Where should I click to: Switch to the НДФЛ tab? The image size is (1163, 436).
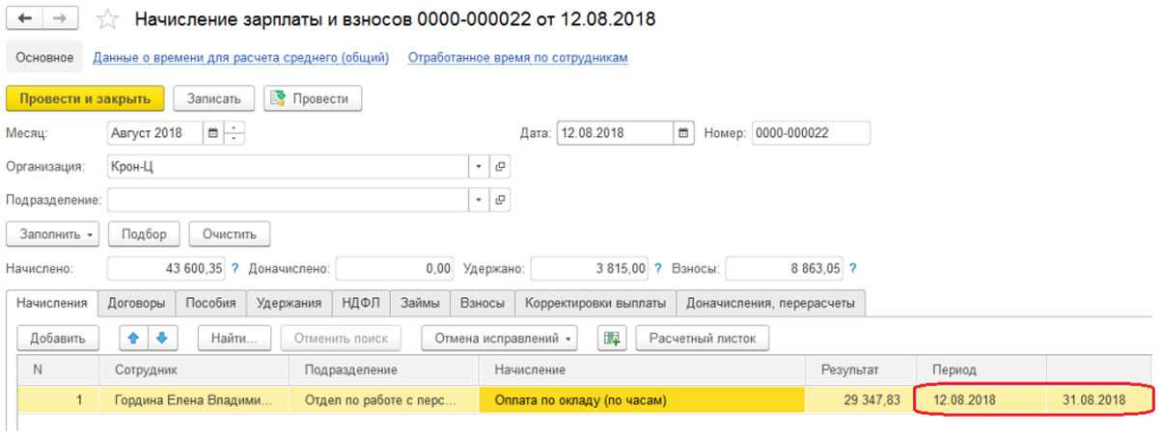(x=360, y=303)
